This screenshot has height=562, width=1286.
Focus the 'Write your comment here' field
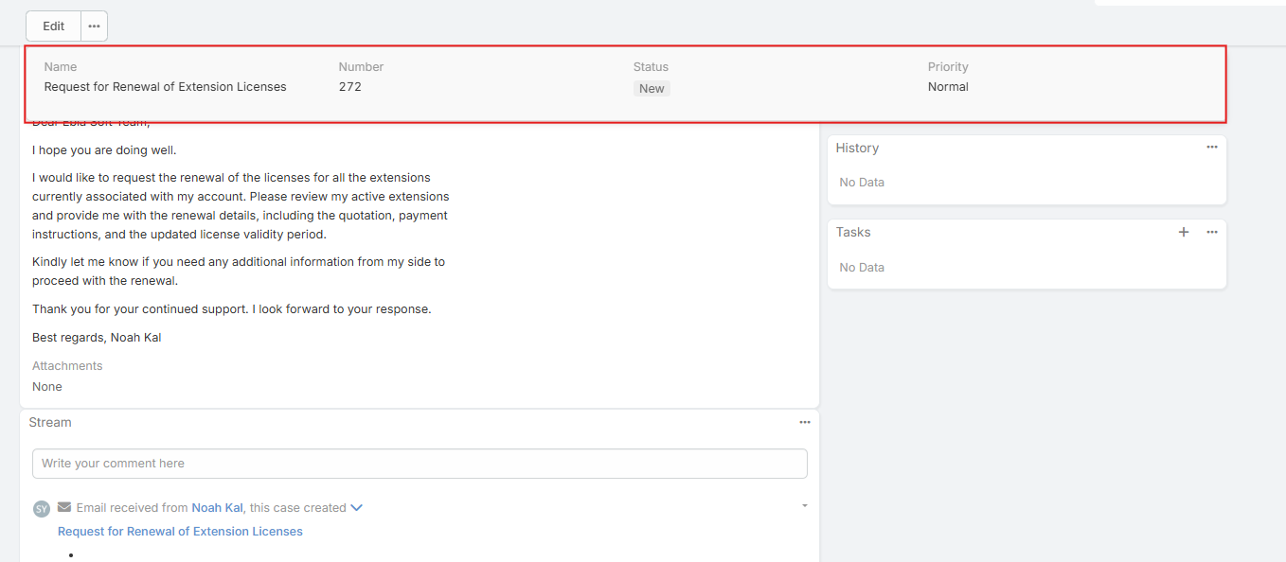pos(420,464)
